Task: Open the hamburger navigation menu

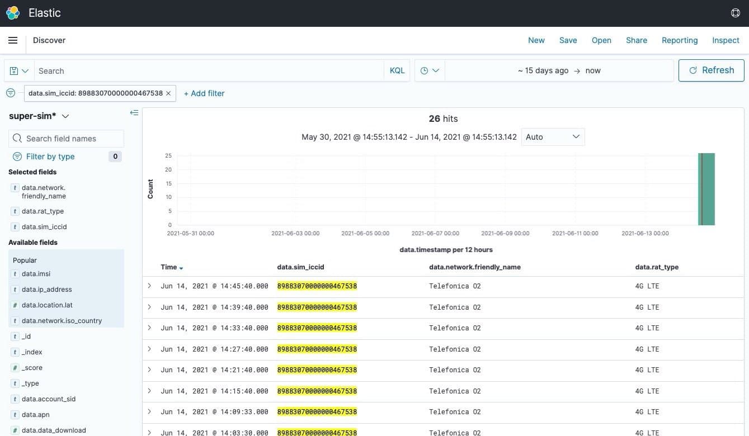Action: (x=13, y=40)
